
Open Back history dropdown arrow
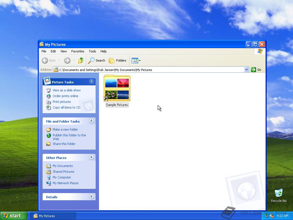(x=60, y=60)
